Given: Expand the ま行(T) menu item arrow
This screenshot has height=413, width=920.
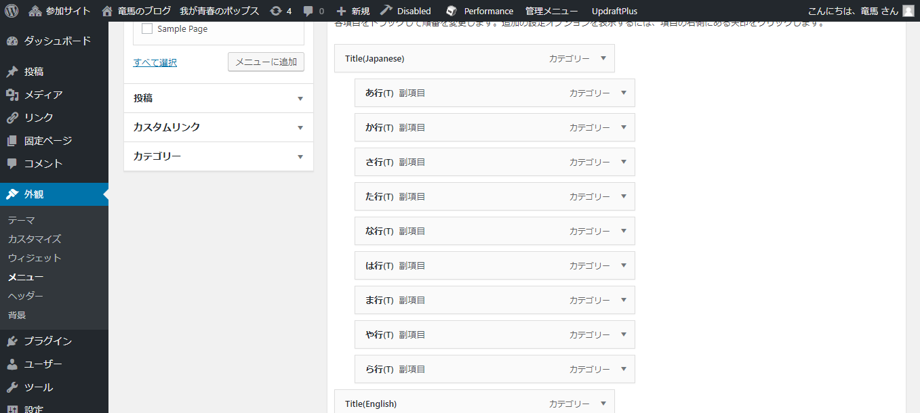Looking at the screenshot, I should pos(624,300).
